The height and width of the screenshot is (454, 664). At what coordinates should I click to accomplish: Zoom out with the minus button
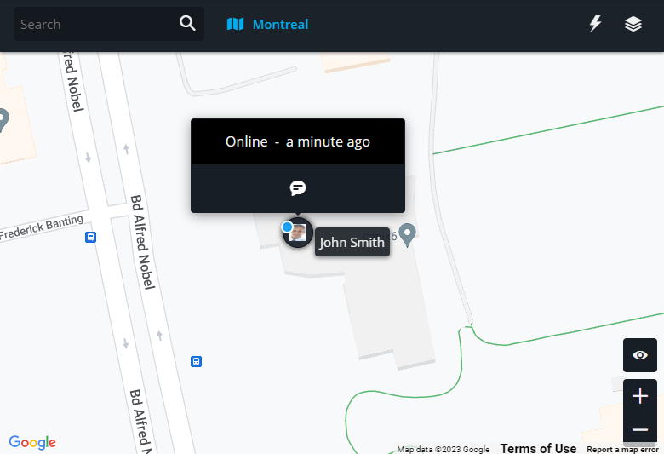pyautogui.click(x=640, y=430)
